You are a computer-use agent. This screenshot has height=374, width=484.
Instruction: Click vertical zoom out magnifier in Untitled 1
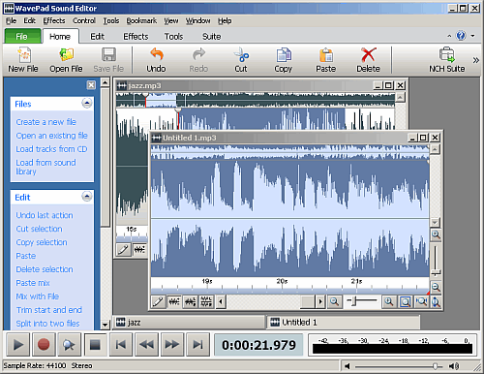(436, 287)
